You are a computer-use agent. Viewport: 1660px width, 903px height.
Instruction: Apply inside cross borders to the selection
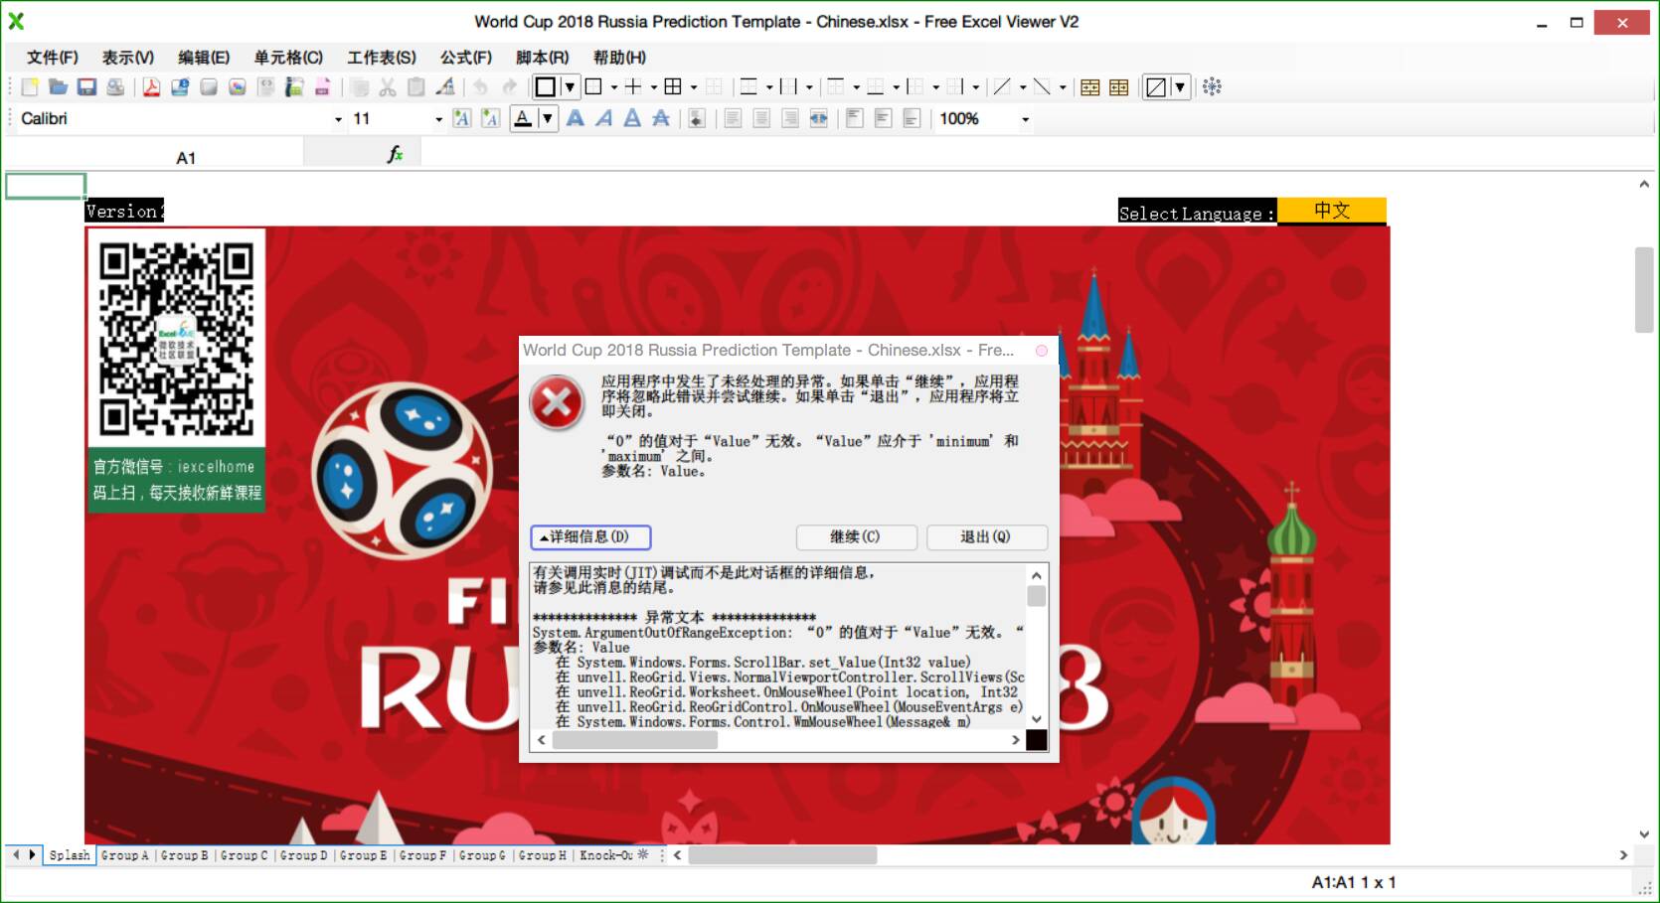(632, 87)
